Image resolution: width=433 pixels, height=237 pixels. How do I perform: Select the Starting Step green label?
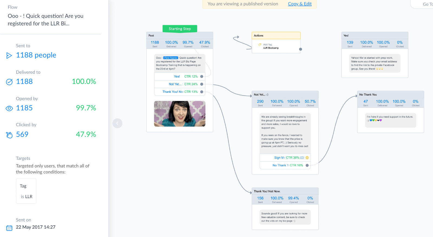(180, 29)
